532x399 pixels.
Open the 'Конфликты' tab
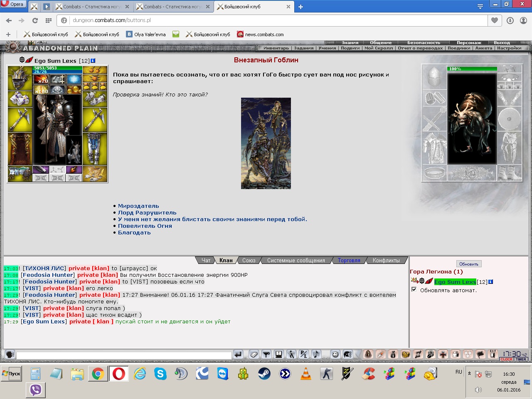(x=386, y=261)
